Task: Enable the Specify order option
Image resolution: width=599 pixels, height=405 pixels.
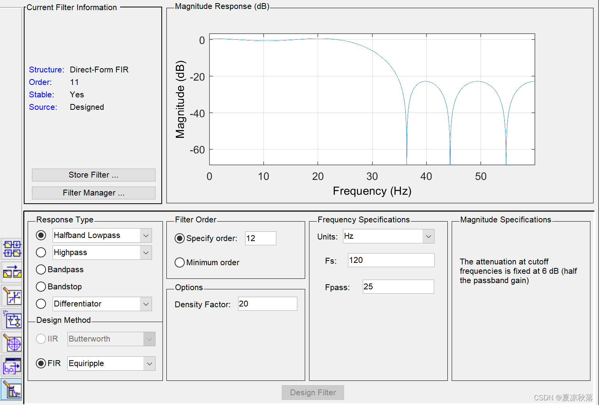Action: pos(180,238)
